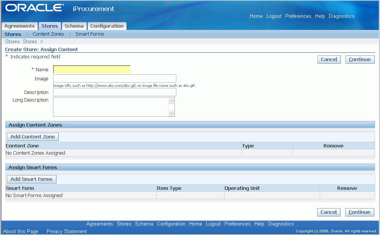
Task: Select the No Smart Forms Assigned row
Action: click(190, 195)
